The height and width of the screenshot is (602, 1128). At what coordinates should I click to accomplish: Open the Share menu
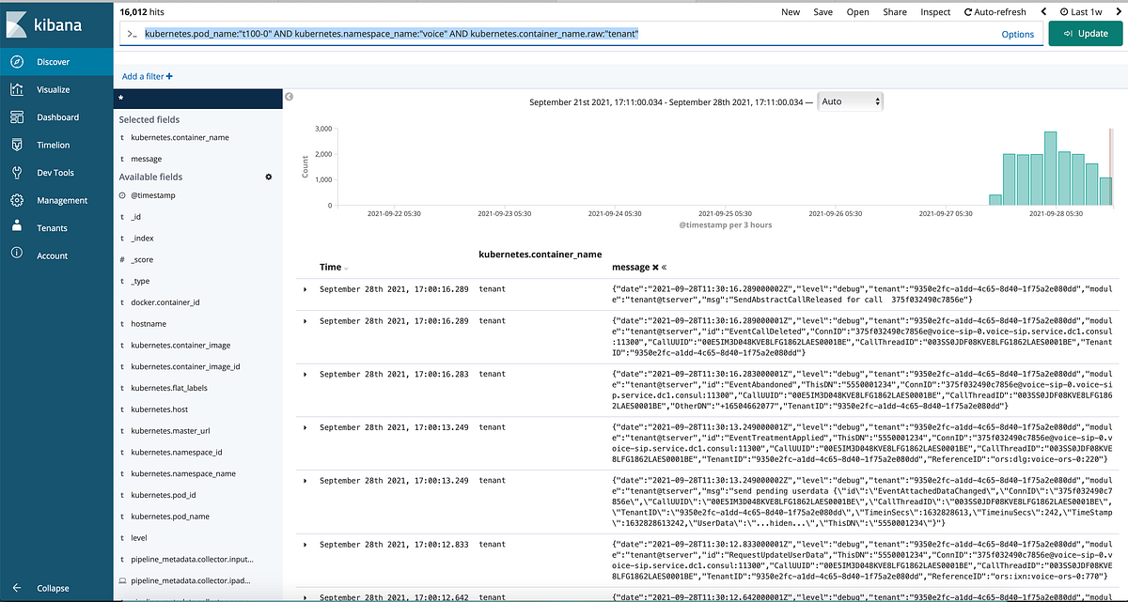(894, 12)
